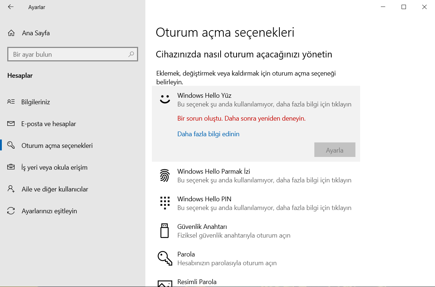Click the red error 'Bir sorun oluştu' text
The image size is (435, 287).
click(x=241, y=118)
